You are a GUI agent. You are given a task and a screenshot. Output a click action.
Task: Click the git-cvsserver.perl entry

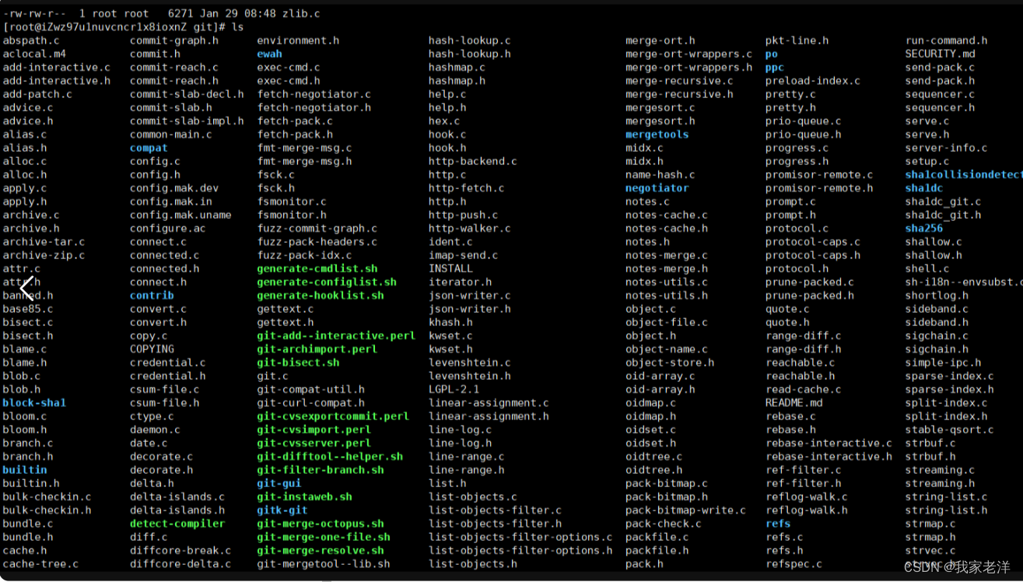(x=314, y=443)
